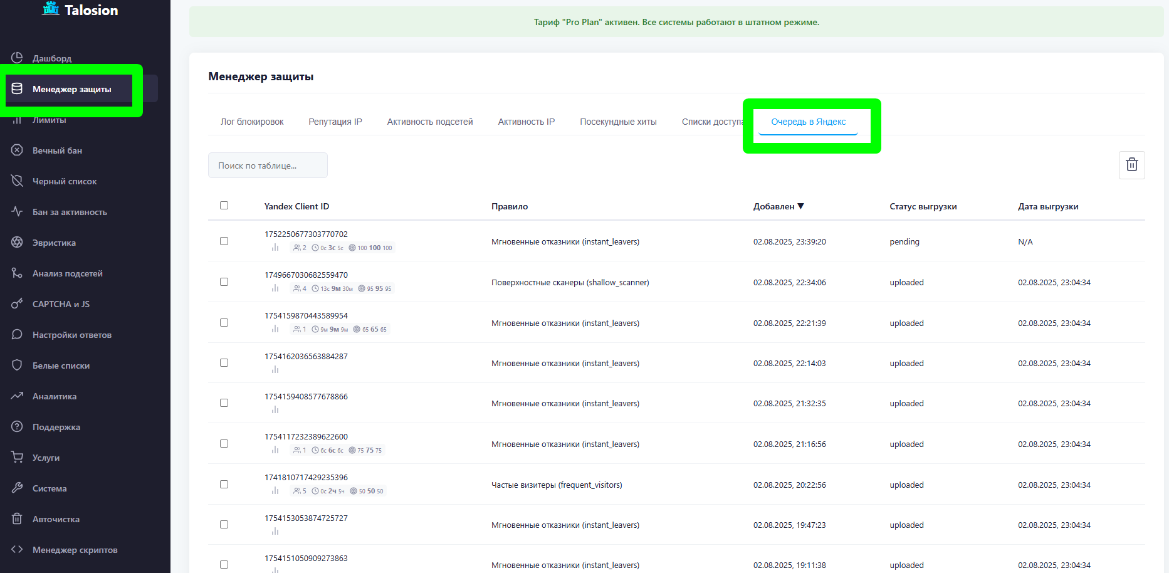Open the Вечный бан sidebar icon

coord(17,150)
